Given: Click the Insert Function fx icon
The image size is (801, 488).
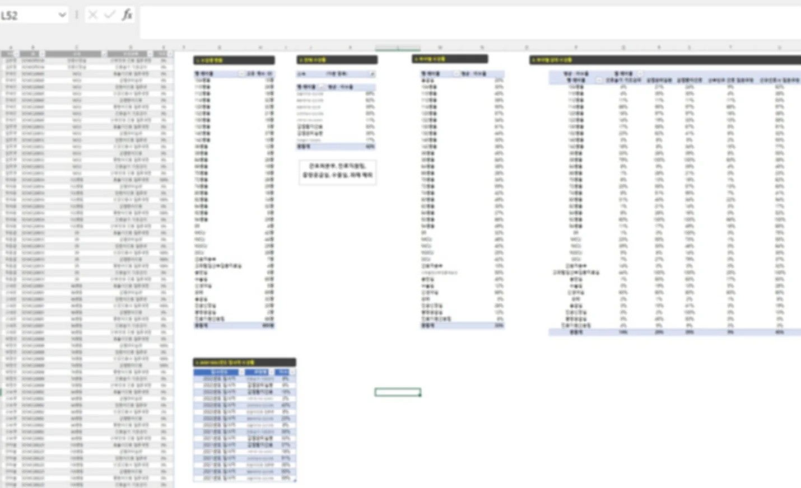Looking at the screenshot, I should click(127, 15).
